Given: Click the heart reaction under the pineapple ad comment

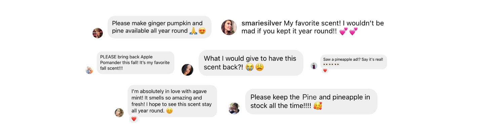Looking at the screenshot, I should [x=325, y=70].
